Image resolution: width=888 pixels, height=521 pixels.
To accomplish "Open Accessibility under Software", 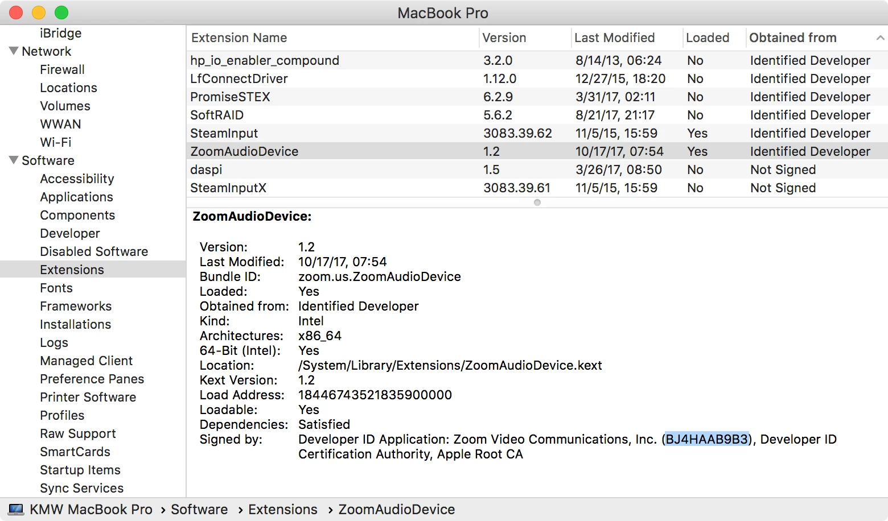I will [77, 179].
